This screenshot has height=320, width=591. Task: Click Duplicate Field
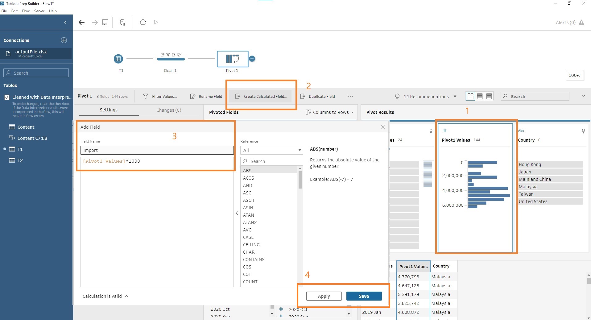pyautogui.click(x=317, y=96)
